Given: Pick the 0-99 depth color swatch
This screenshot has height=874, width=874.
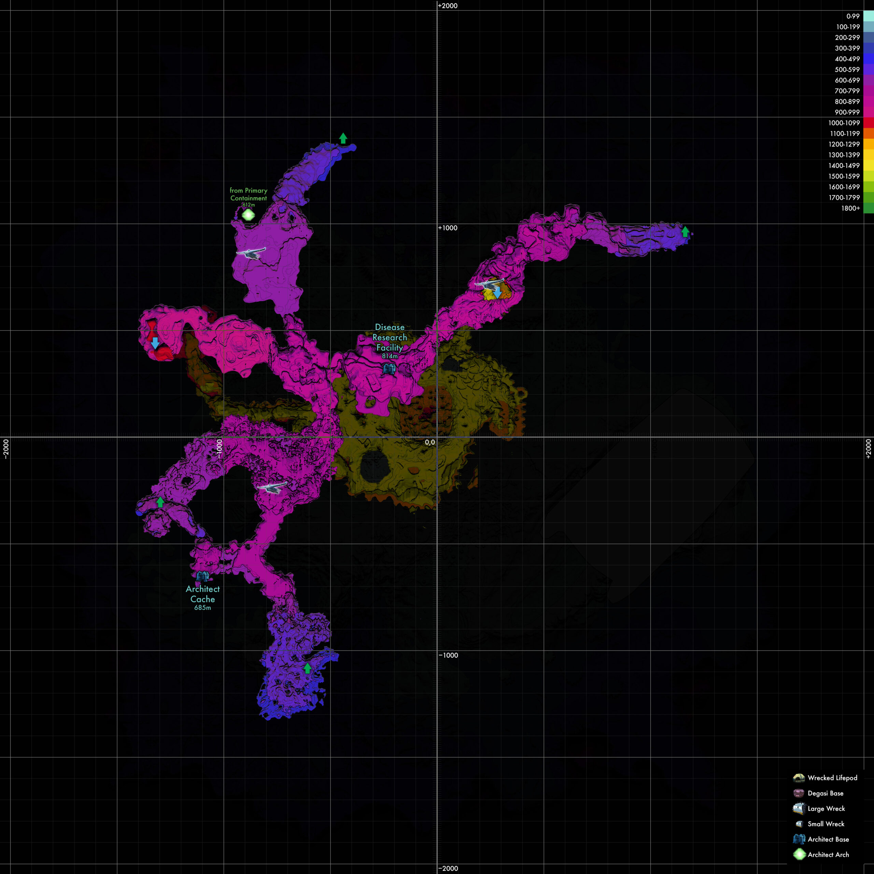Looking at the screenshot, I should [869, 16].
